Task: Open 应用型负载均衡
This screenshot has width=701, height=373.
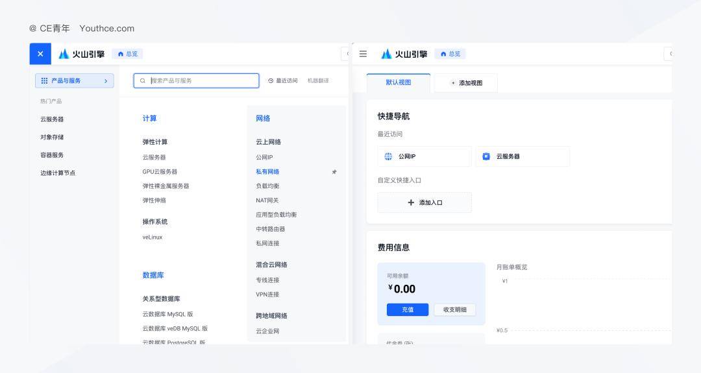Action: (277, 215)
